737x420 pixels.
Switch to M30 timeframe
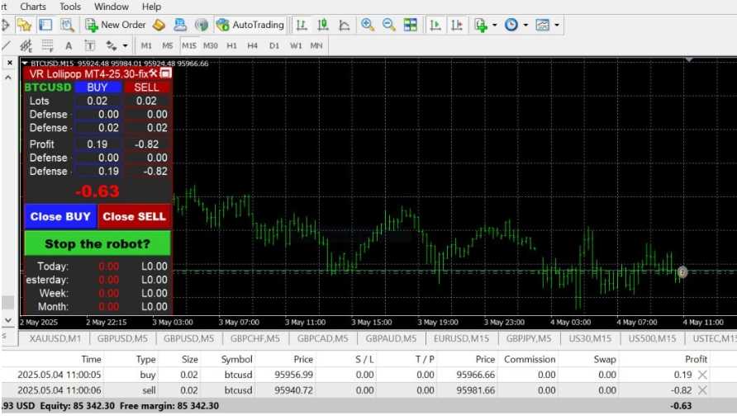210,45
